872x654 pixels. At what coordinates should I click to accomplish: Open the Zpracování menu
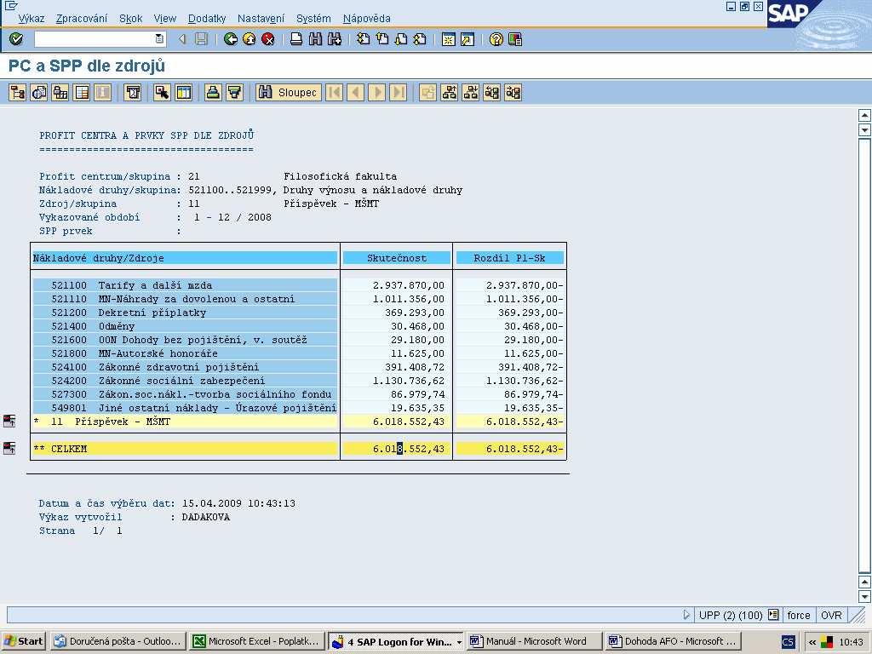coord(81,19)
